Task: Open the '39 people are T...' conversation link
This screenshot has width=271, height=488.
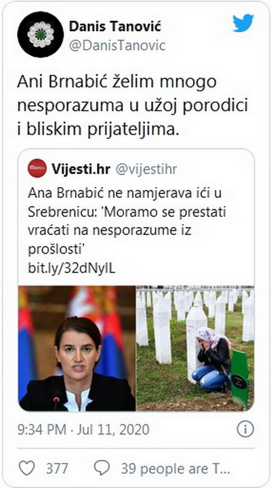Action: (175, 468)
